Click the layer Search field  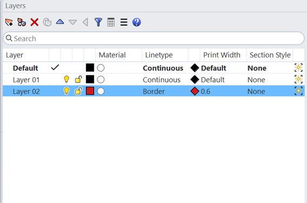pos(154,39)
